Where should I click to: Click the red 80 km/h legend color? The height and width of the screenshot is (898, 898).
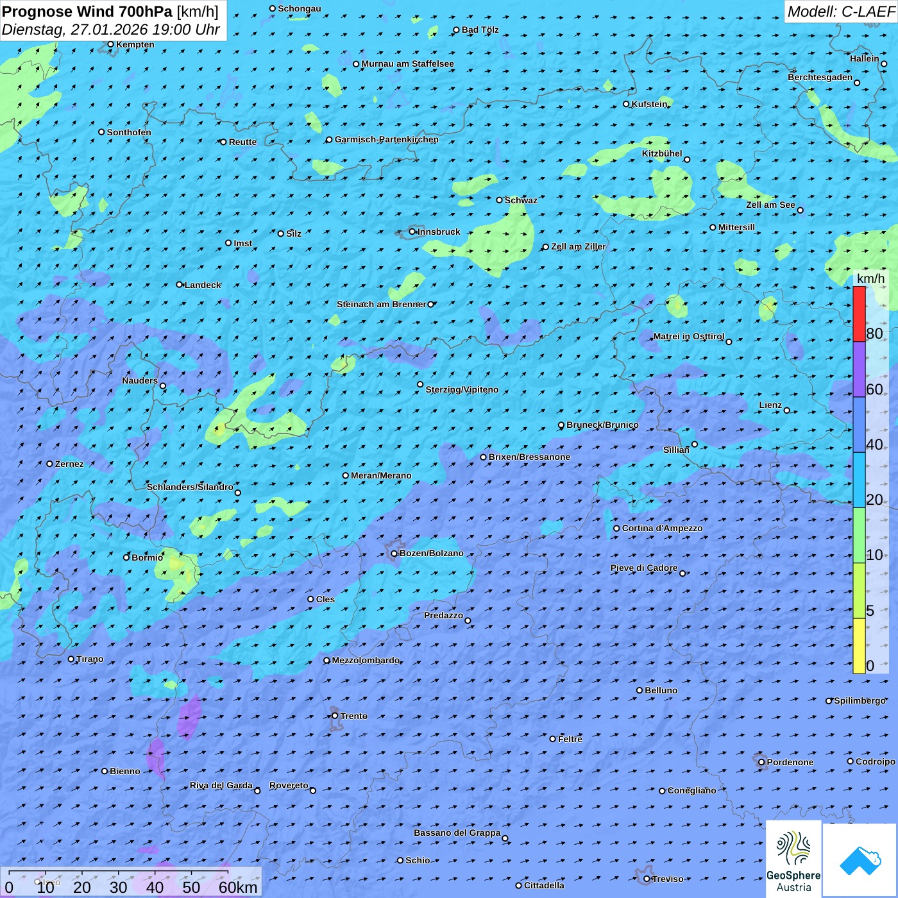pyautogui.click(x=859, y=314)
